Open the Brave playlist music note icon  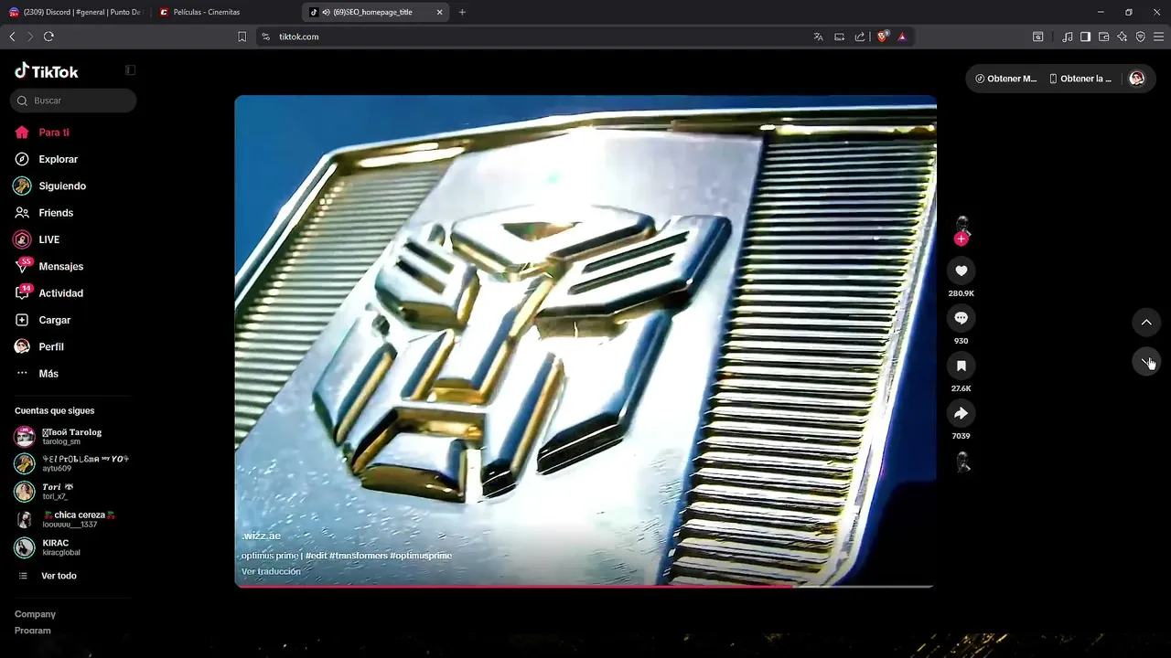[x=1068, y=37]
